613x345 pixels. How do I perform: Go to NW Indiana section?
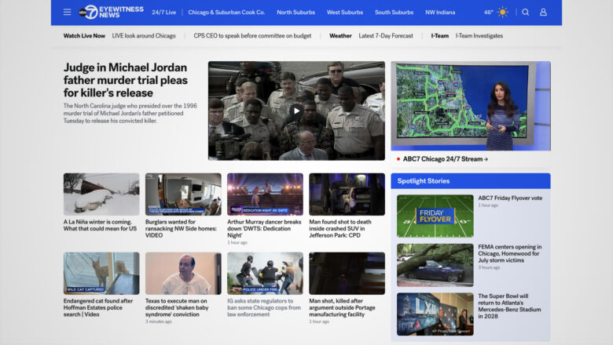click(x=440, y=12)
